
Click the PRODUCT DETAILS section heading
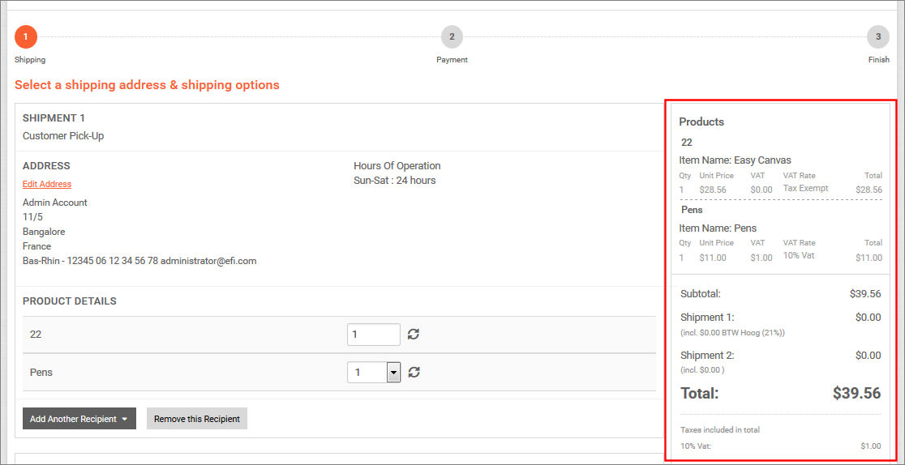70,301
